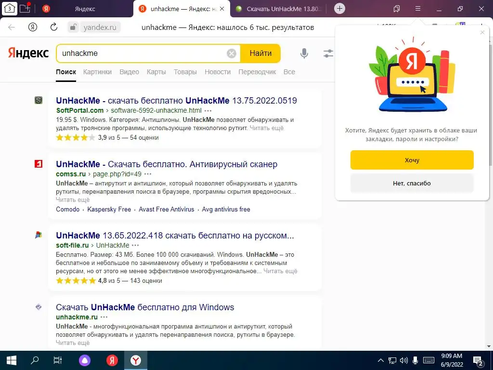Image resolution: width=493 pixels, height=370 pixels.
Task: Open 'Скачать UnHackMe бесплатно для Windows' result
Action: tap(145, 307)
